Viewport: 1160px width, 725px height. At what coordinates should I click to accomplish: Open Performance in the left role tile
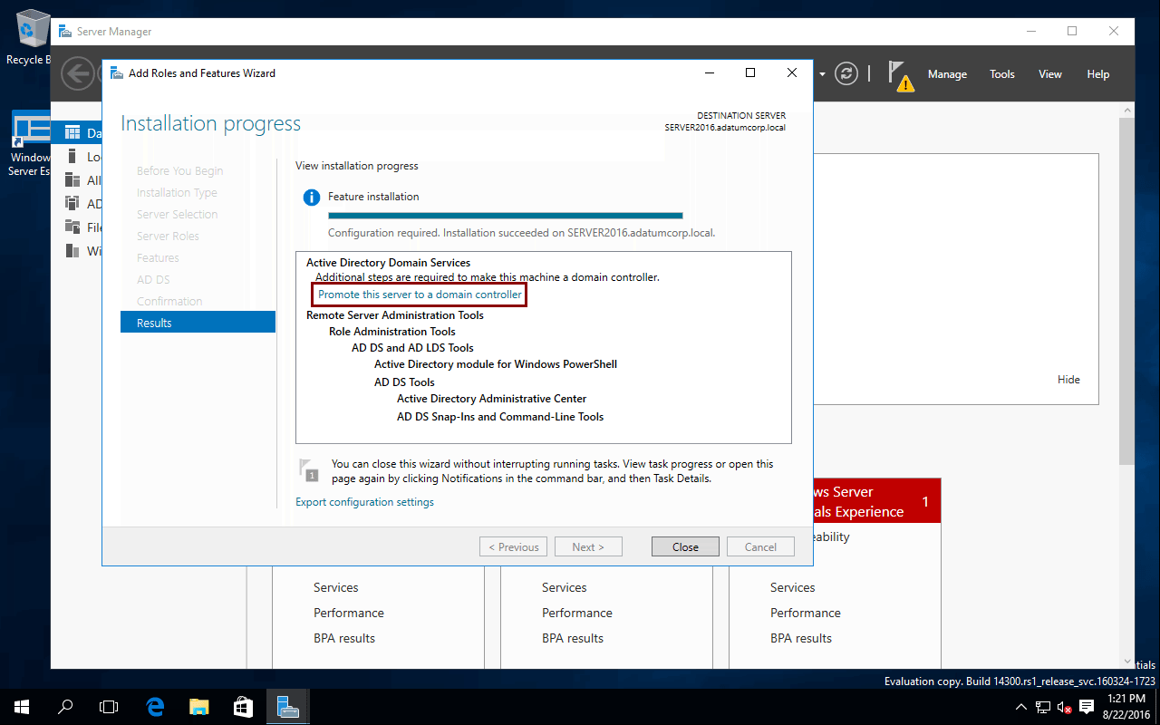349,613
